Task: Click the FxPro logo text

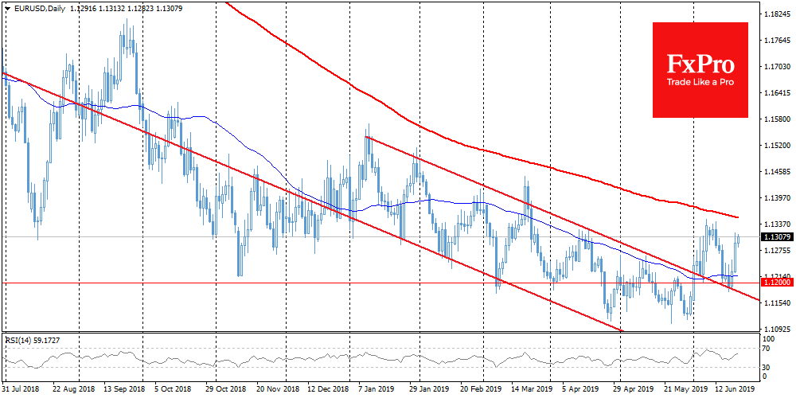Action: (x=700, y=64)
